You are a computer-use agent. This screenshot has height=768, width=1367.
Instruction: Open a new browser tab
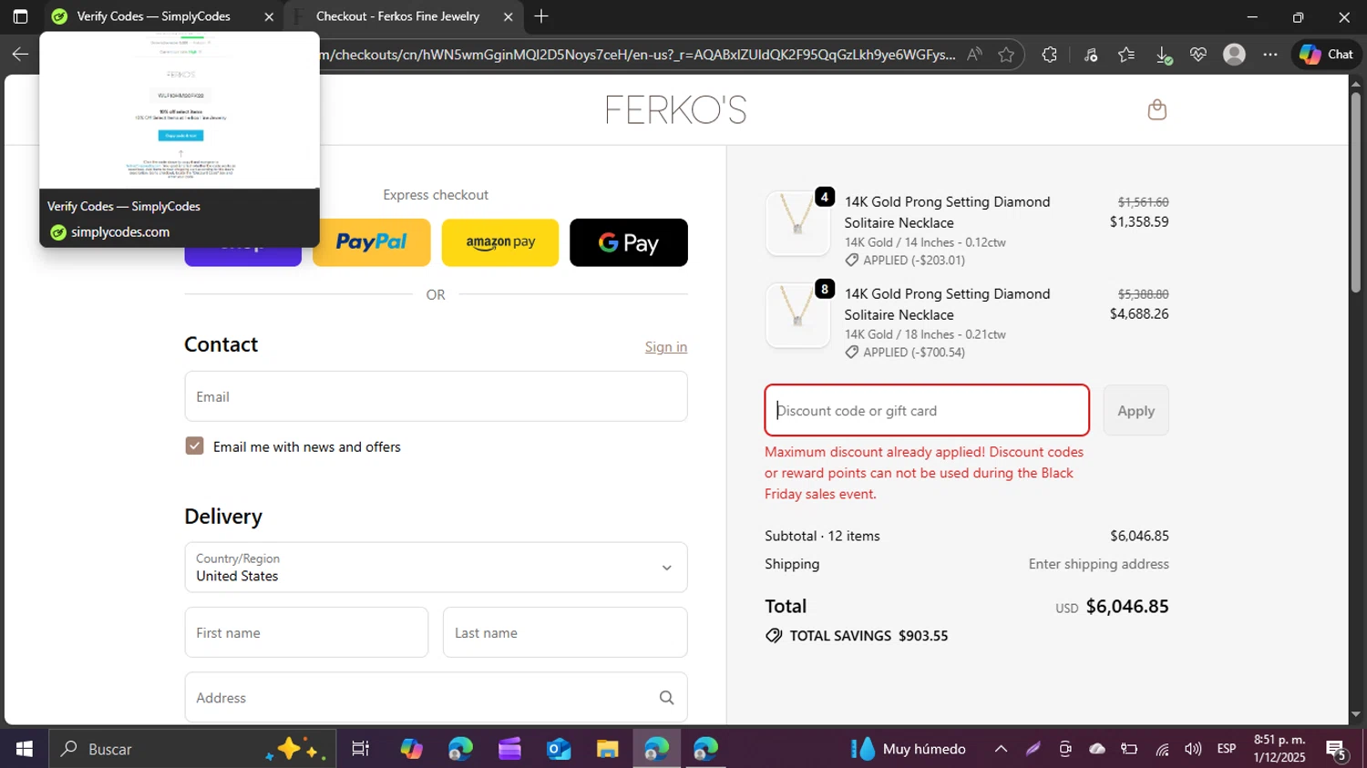pos(541,16)
